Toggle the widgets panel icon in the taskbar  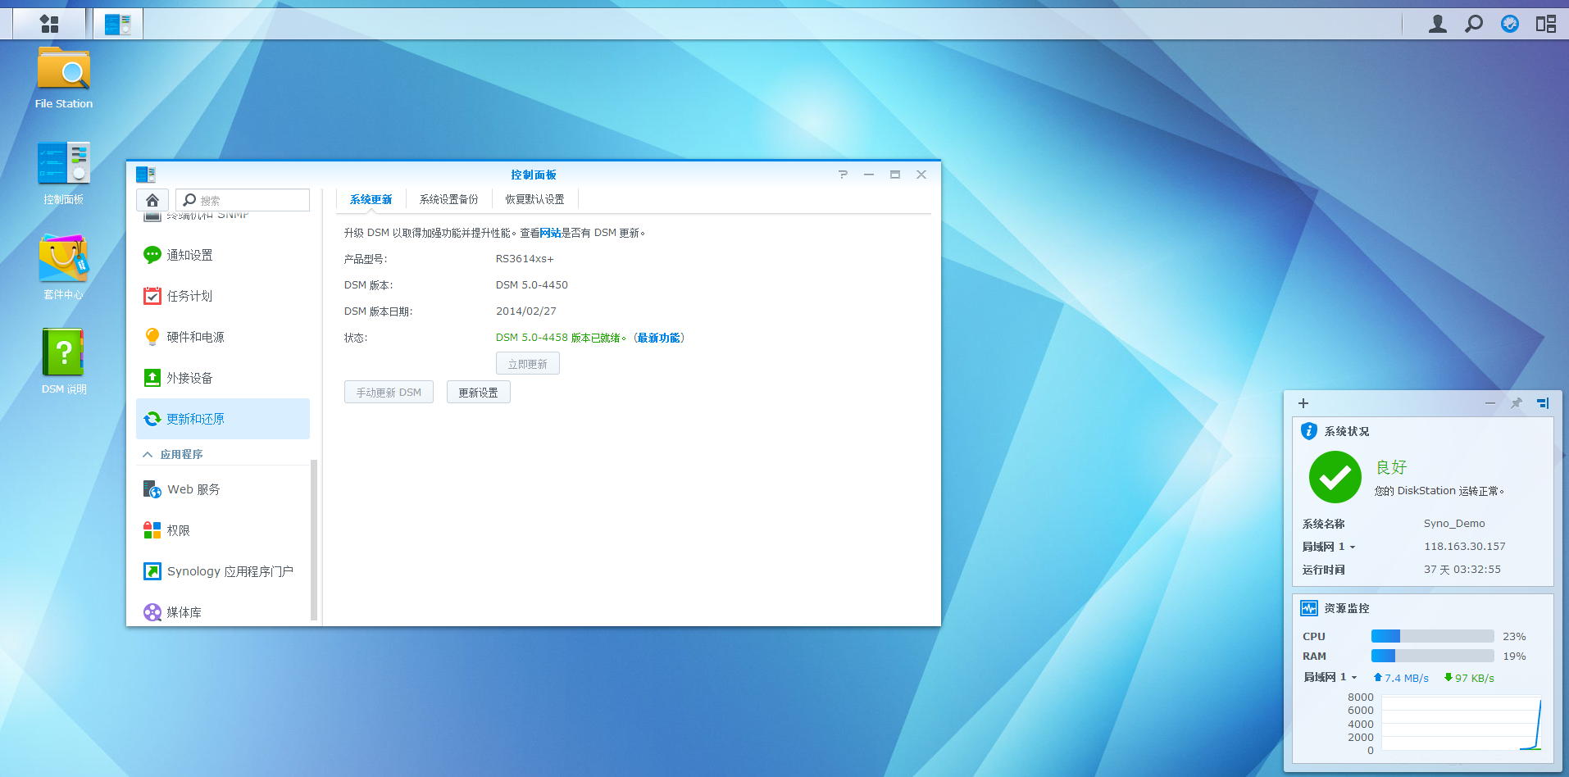tap(1545, 24)
